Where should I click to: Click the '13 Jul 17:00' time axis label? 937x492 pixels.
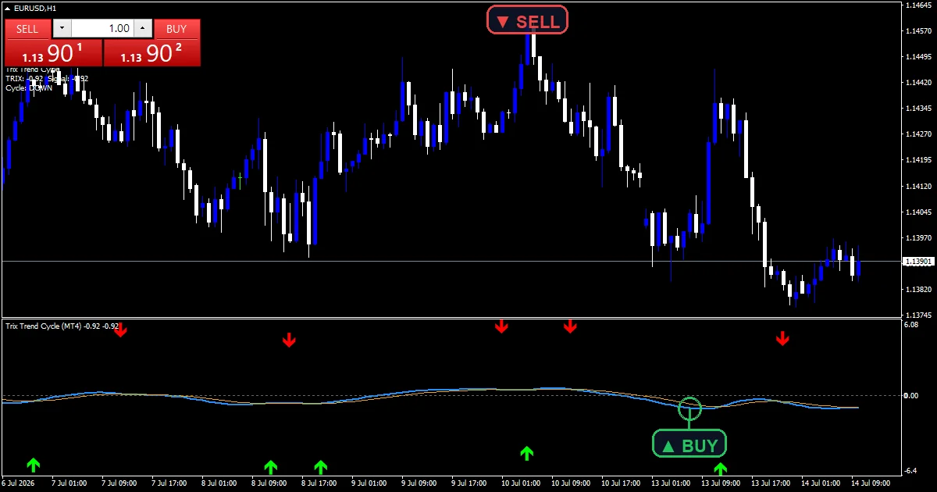click(770, 483)
